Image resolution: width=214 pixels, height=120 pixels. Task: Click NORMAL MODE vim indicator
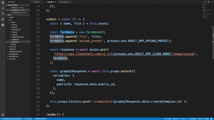pyautogui.click(x=40, y=119)
